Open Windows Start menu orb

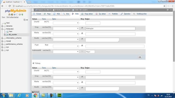click(4, 96)
